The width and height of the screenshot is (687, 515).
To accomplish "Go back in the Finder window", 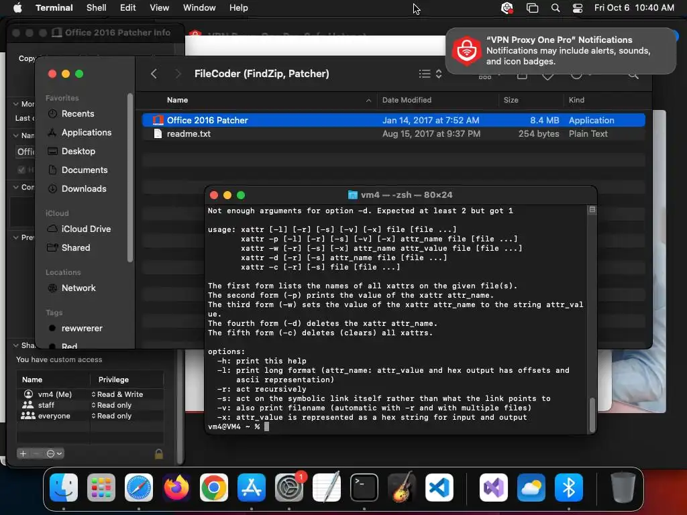I will [154, 74].
